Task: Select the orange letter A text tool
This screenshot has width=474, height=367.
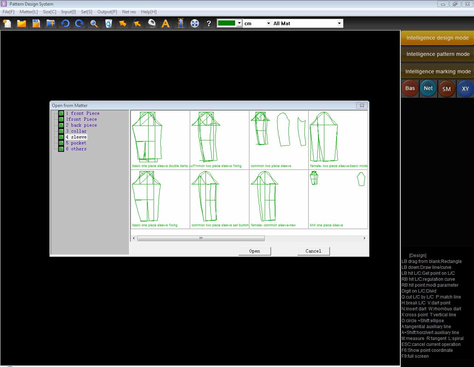Action: 166,24
